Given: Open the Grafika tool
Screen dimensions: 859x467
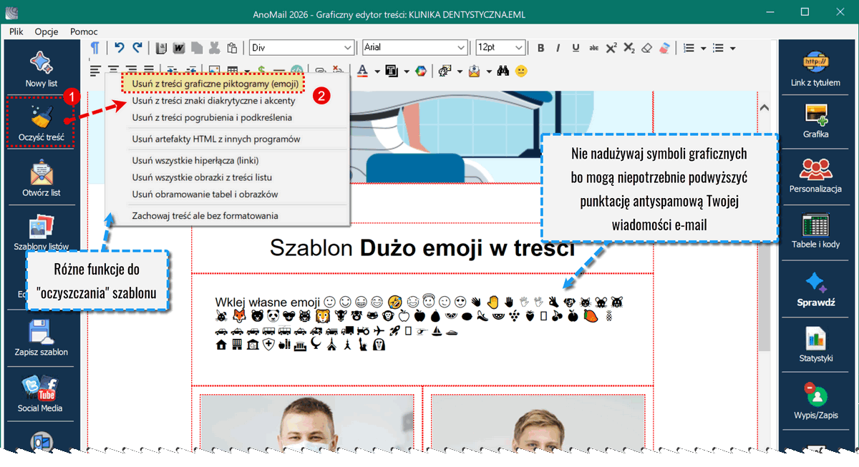Looking at the screenshot, I should click(x=815, y=122).
